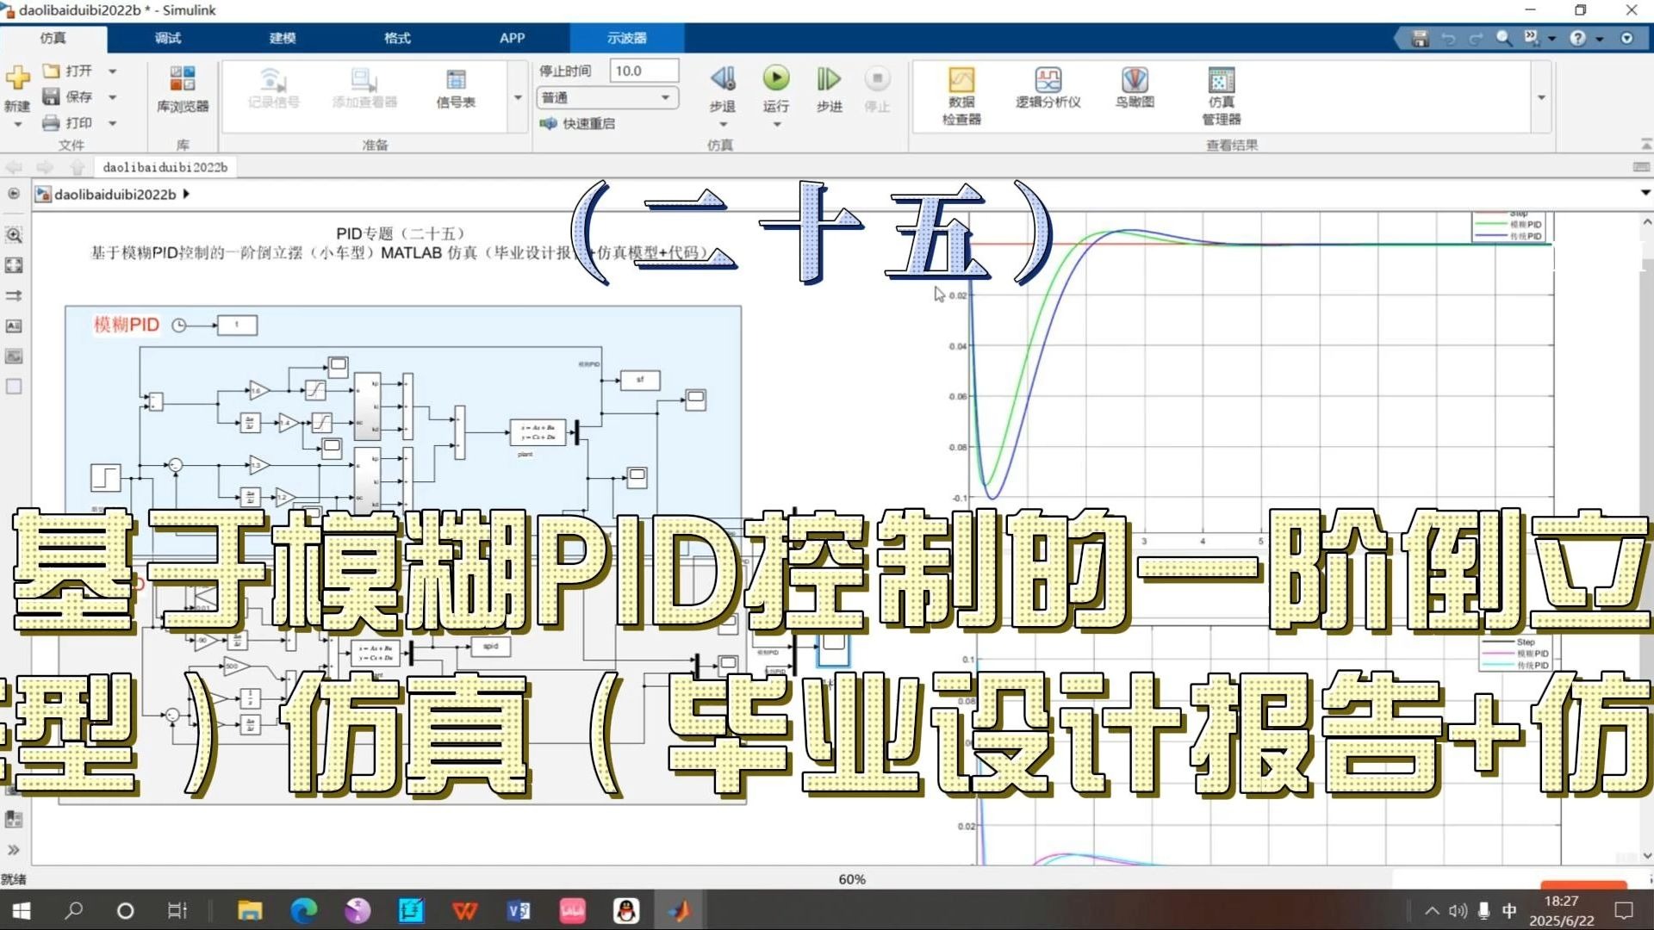Click the Step Back icon
Screen dimensions: 1654x930
[x=722, y=79]
